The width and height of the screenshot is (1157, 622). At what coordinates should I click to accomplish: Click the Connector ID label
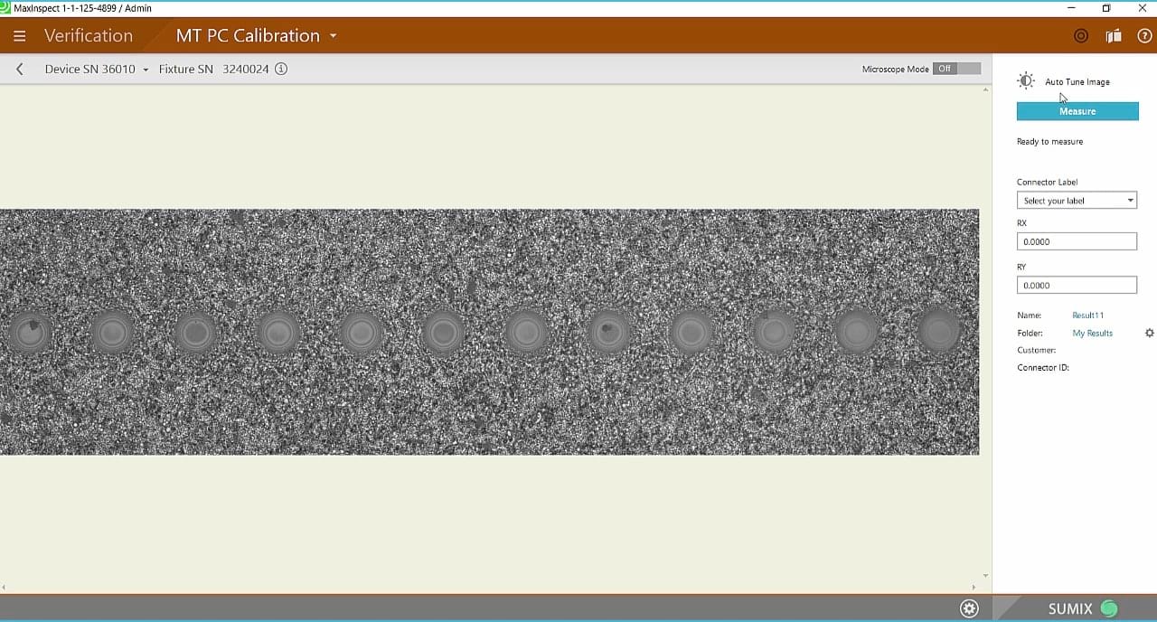[x=1043, y=368]
